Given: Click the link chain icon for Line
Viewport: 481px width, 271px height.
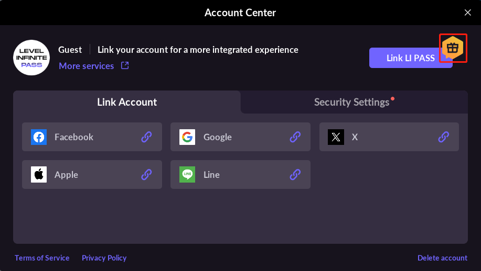Looking at the screenshot, I should point(295,175).
